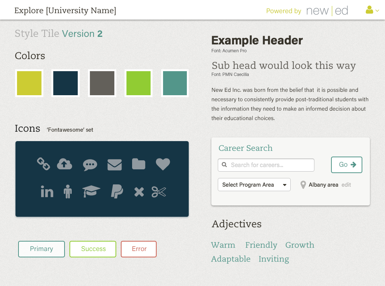Focus the Search for careers field

[266, 165]
